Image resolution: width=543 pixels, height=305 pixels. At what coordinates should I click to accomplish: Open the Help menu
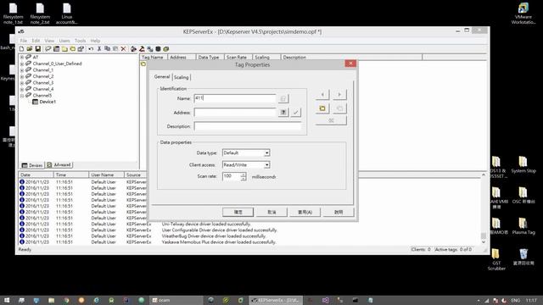(95, 41)
